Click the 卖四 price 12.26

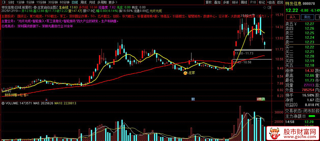tap(310, 28)
